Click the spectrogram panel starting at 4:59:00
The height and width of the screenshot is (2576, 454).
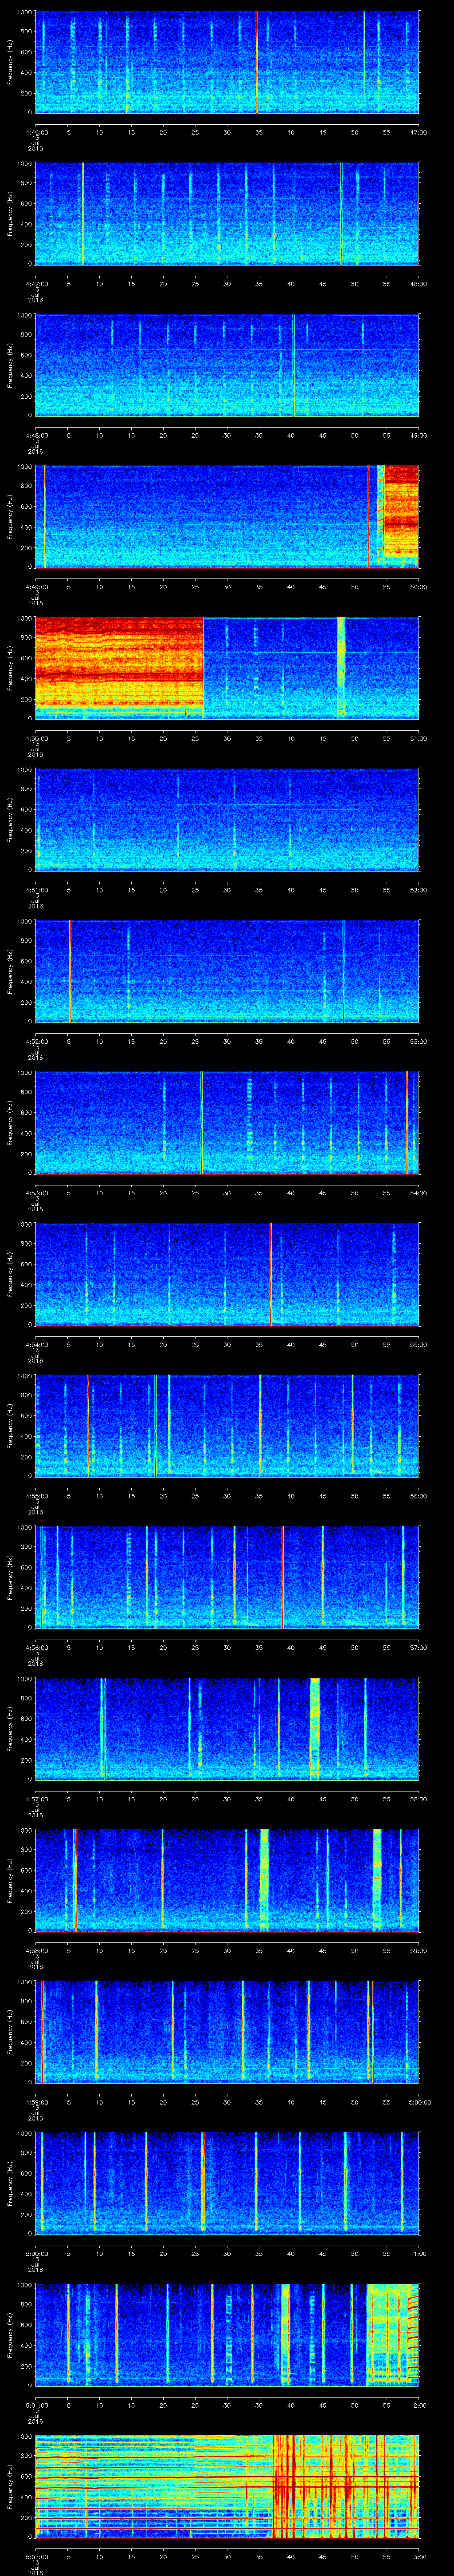[227, 2032]
